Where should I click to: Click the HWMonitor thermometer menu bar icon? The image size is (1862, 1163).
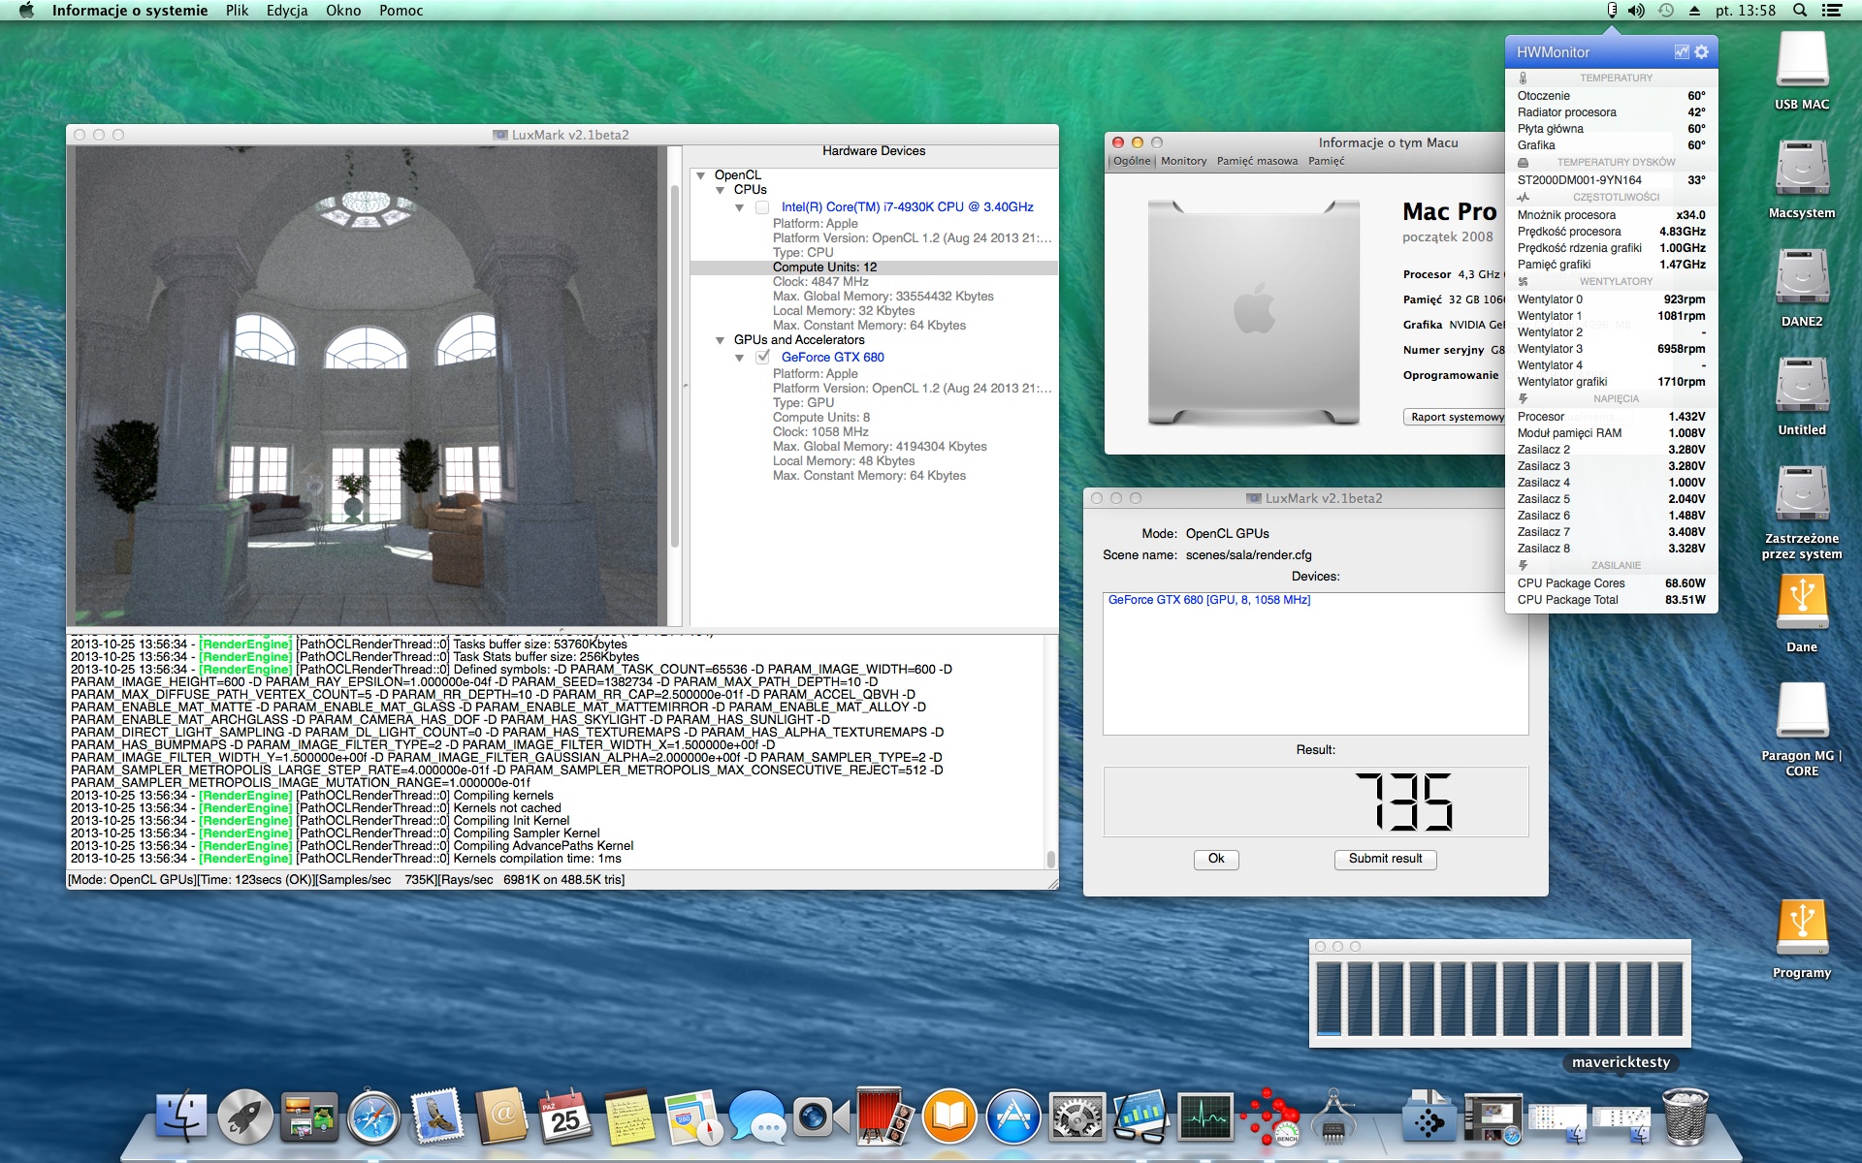tap(1612, 11)
